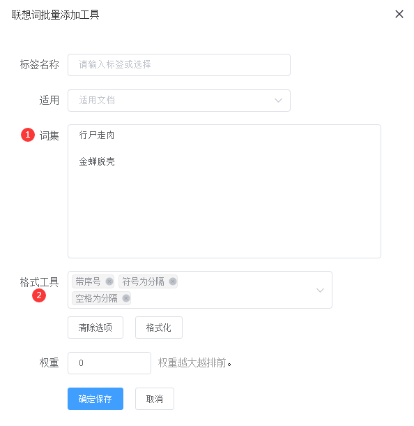Remove the 符号为分隔 tag

(173, 281)
